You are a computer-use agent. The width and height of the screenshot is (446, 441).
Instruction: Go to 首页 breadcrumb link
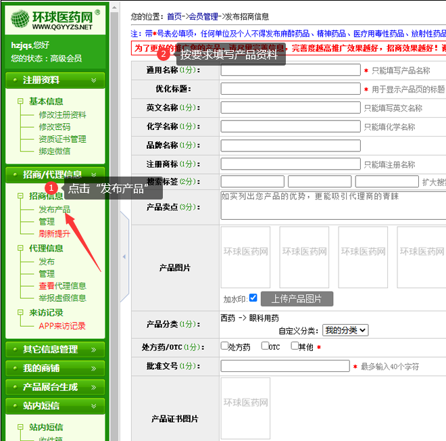tap(174, 16)
